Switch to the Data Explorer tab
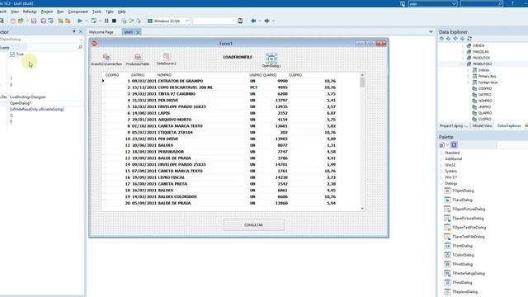The height and width of the screenshot is (297, 528). (x=509, y=125)
